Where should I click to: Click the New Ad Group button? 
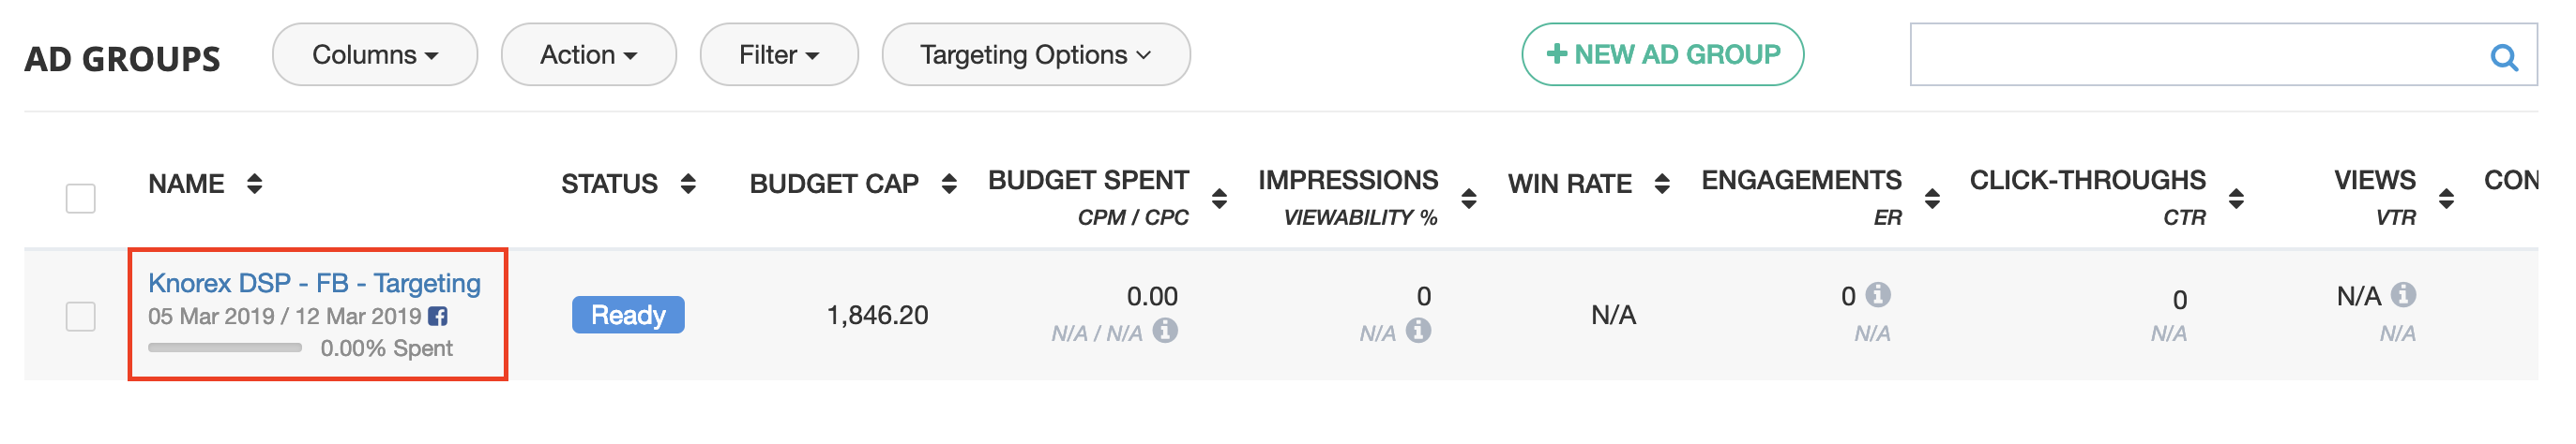pos(1663,55)
